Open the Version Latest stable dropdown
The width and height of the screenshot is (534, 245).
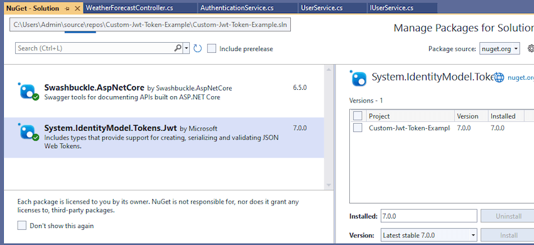coord(428,235)
